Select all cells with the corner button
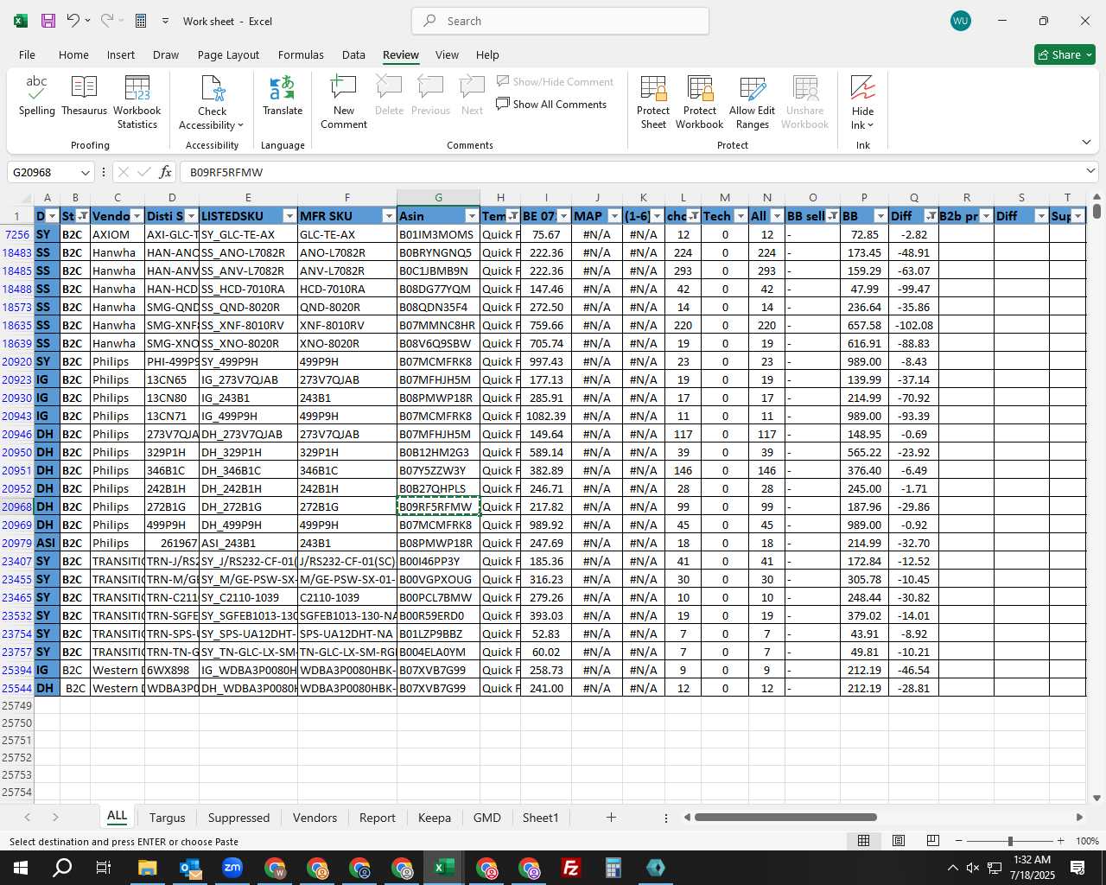 tap(16, 198)
